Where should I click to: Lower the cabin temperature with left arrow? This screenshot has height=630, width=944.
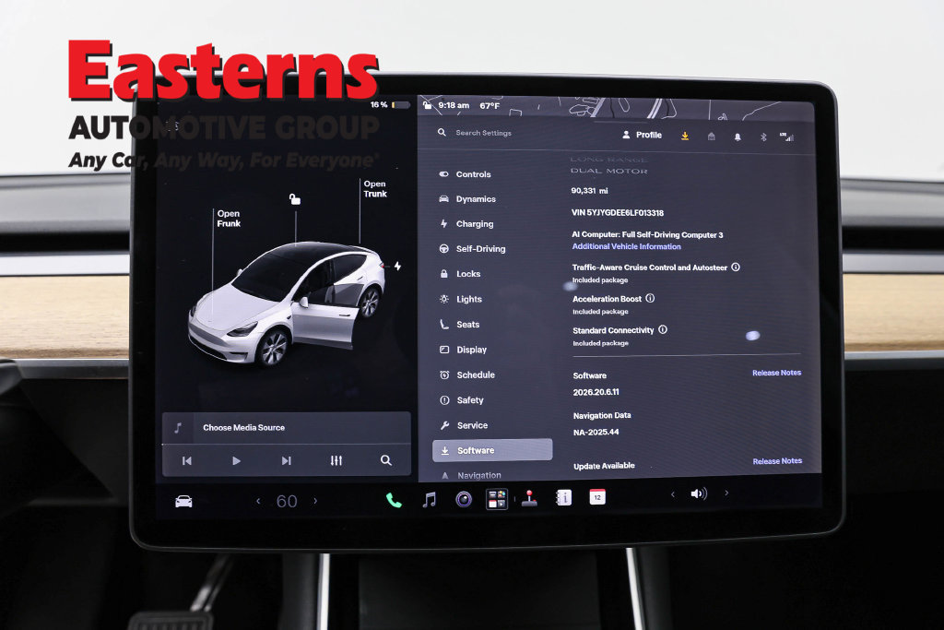(x=258, y=501)
